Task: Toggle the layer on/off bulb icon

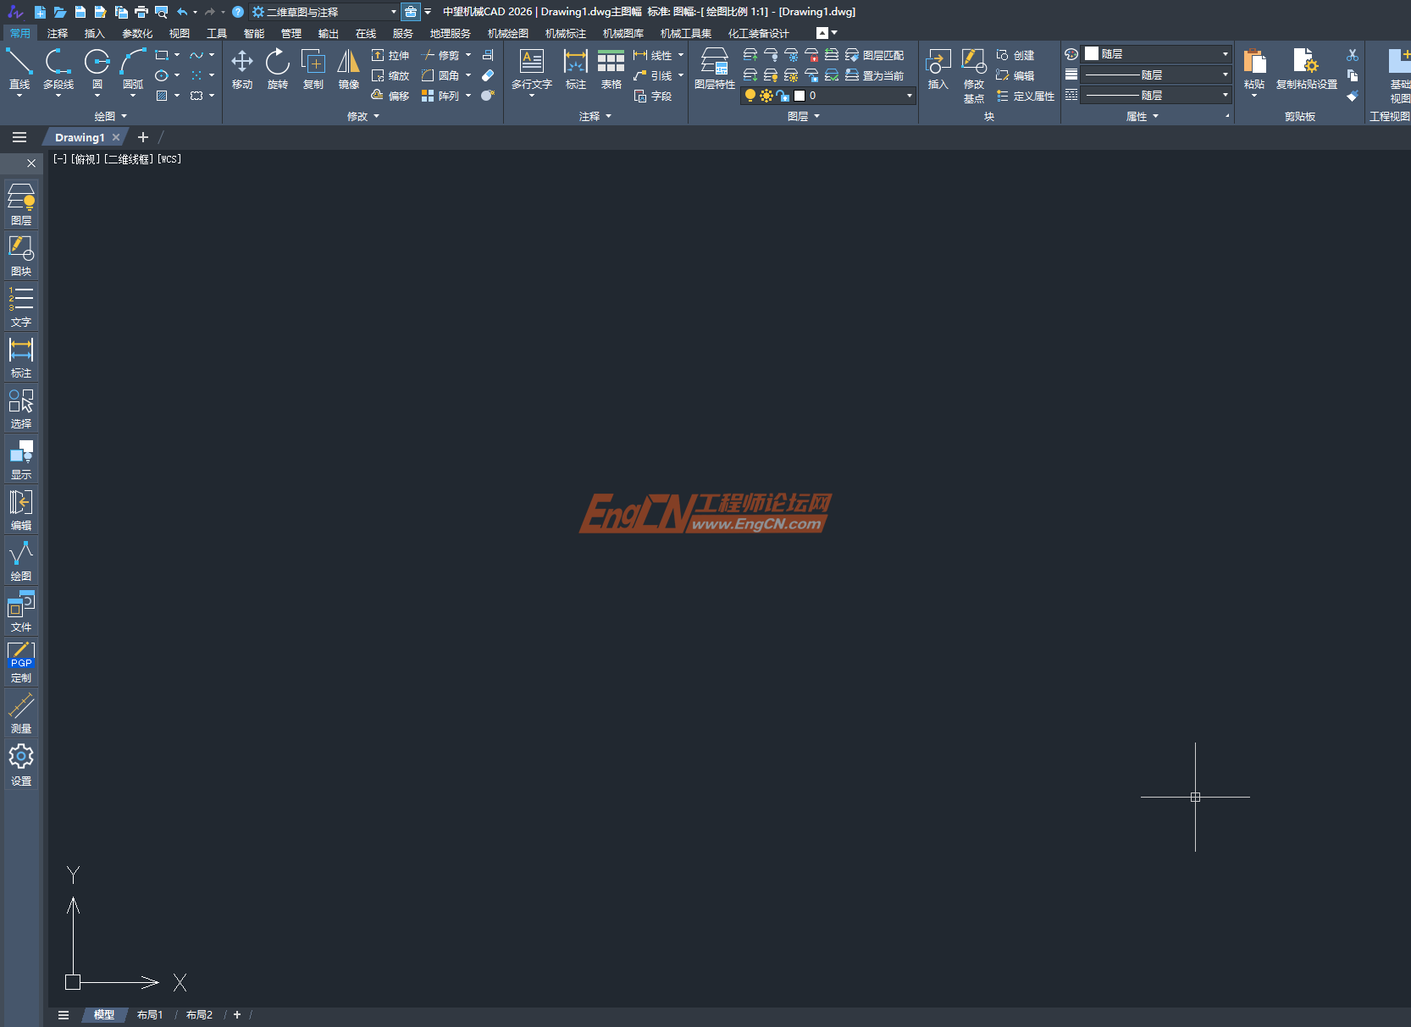Action: tap(750, 95)
